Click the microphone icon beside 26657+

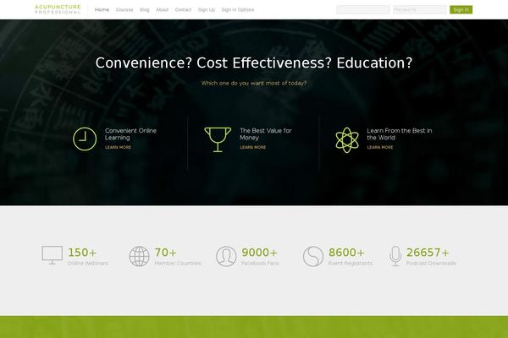pyautogui.click(x=395, y=256)
